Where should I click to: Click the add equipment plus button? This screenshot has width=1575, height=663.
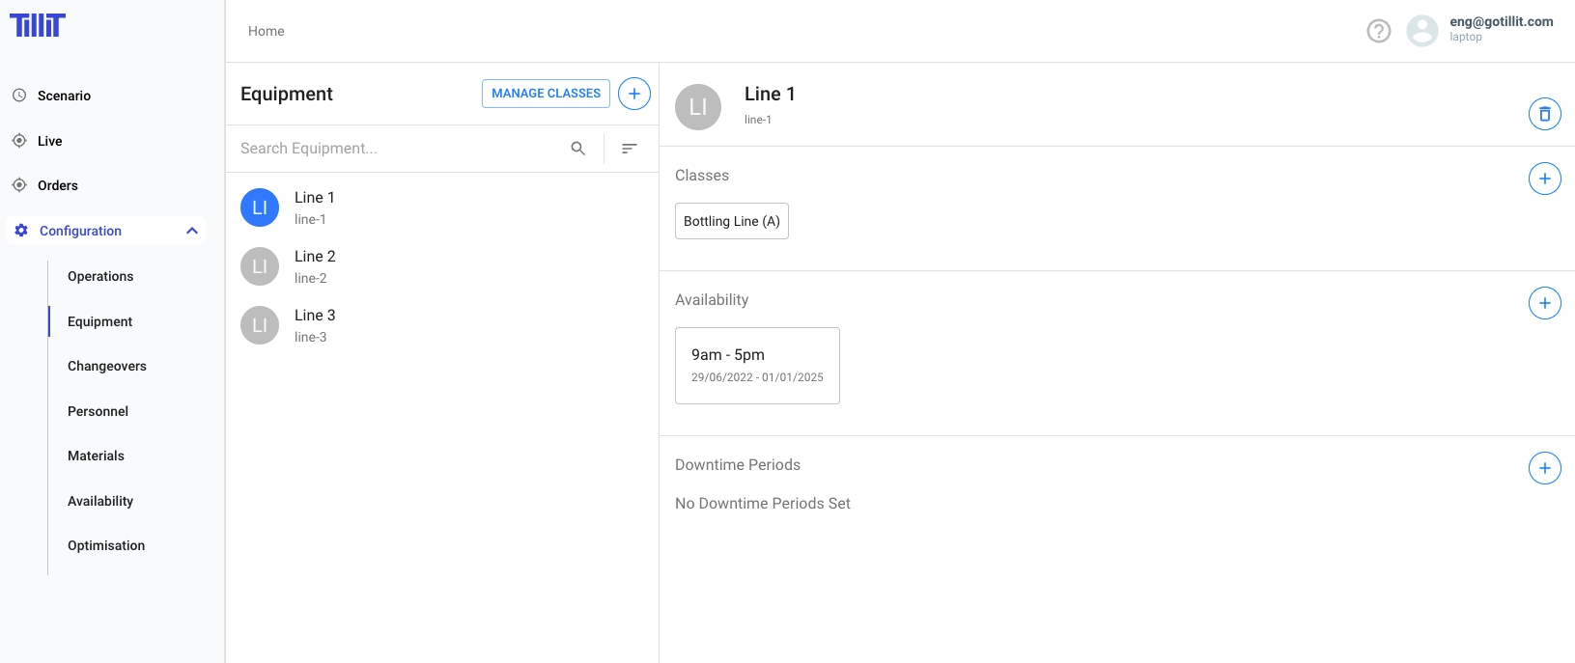click(633, 94)
